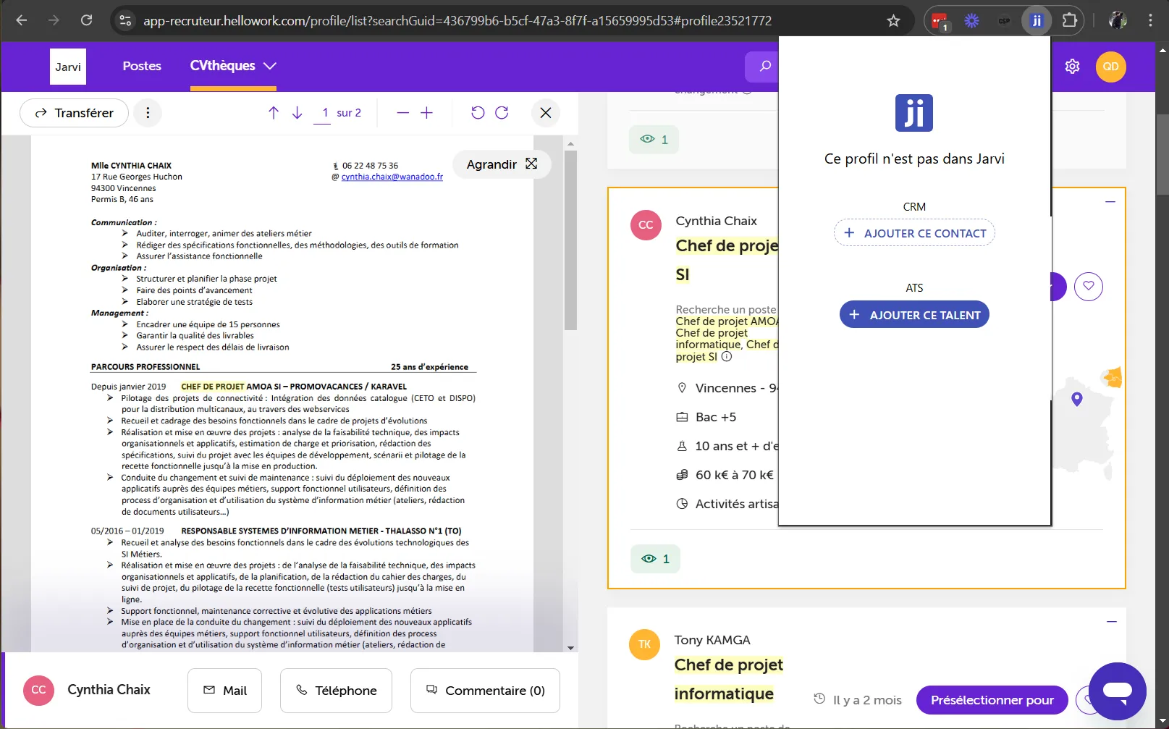Click the Ajouter ce talent button
Screen dimensions: 1169x729
tap(914, 315)
